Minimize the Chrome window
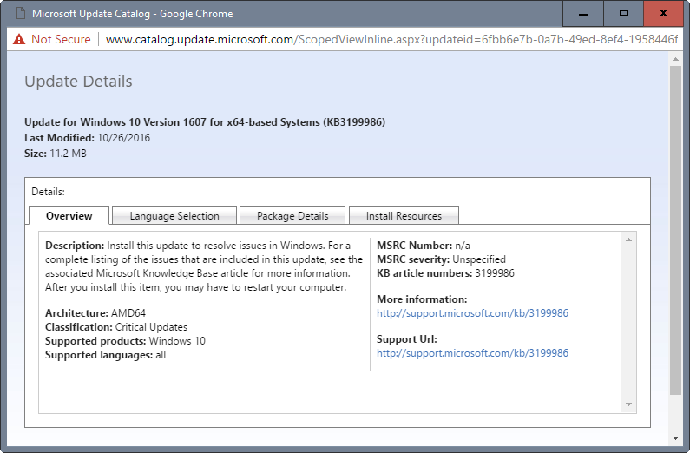The image size is (690, 453). pyautogui.click(x=583, y=14)
